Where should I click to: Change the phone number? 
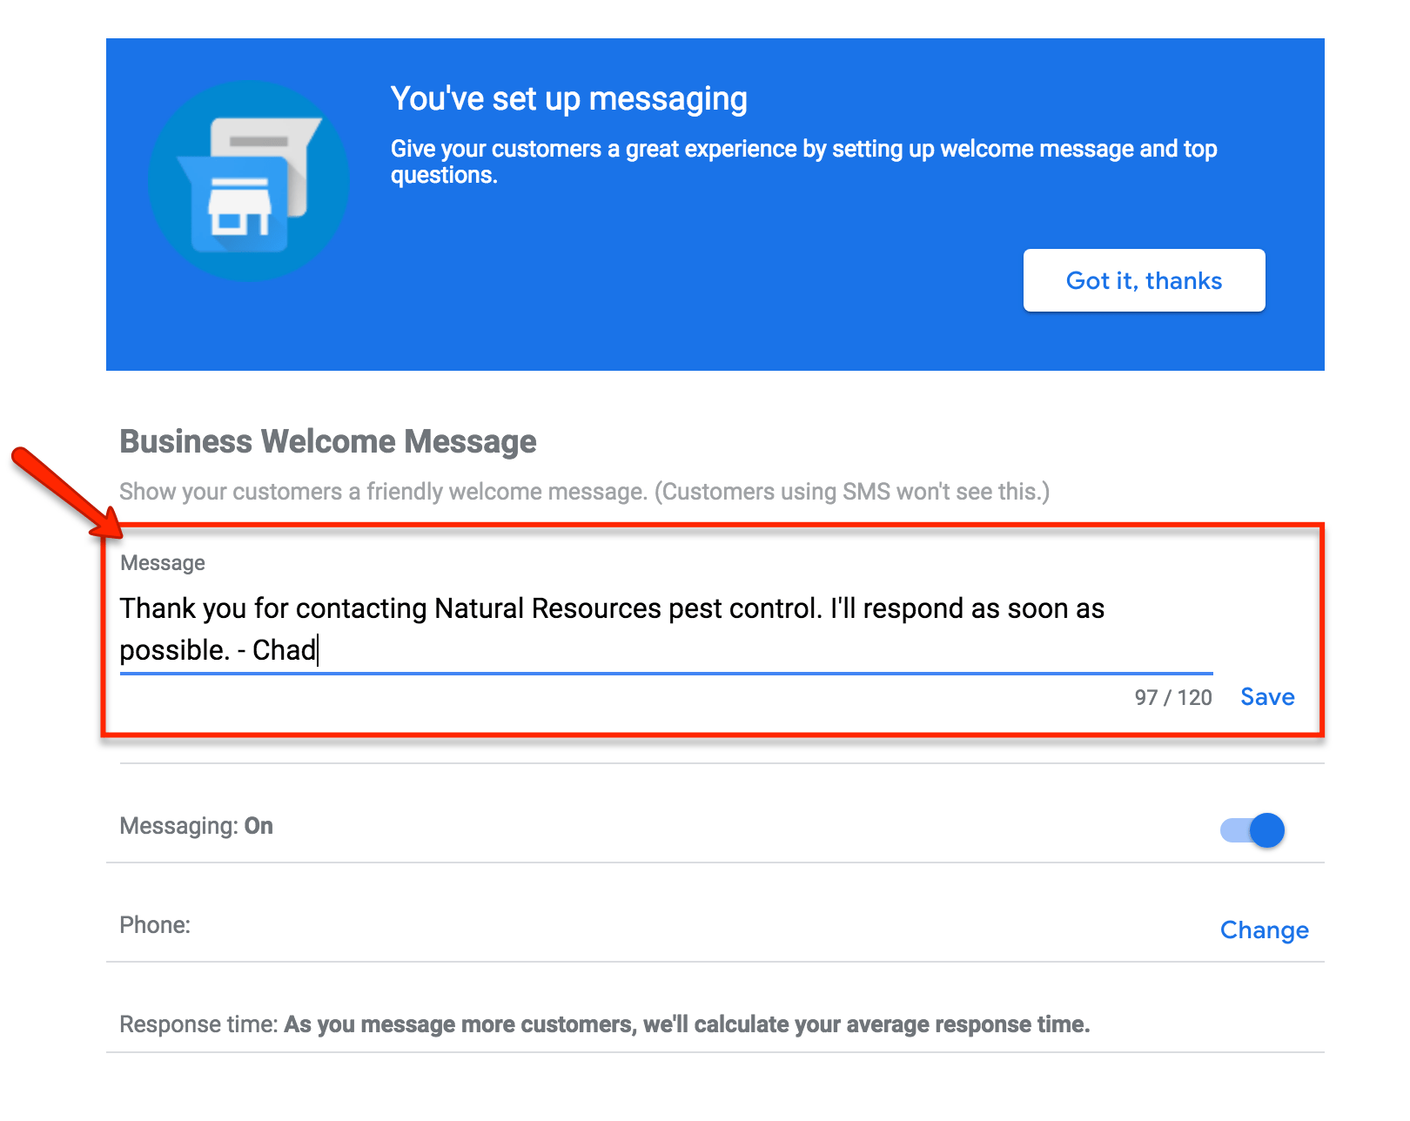pos(1264,930)
